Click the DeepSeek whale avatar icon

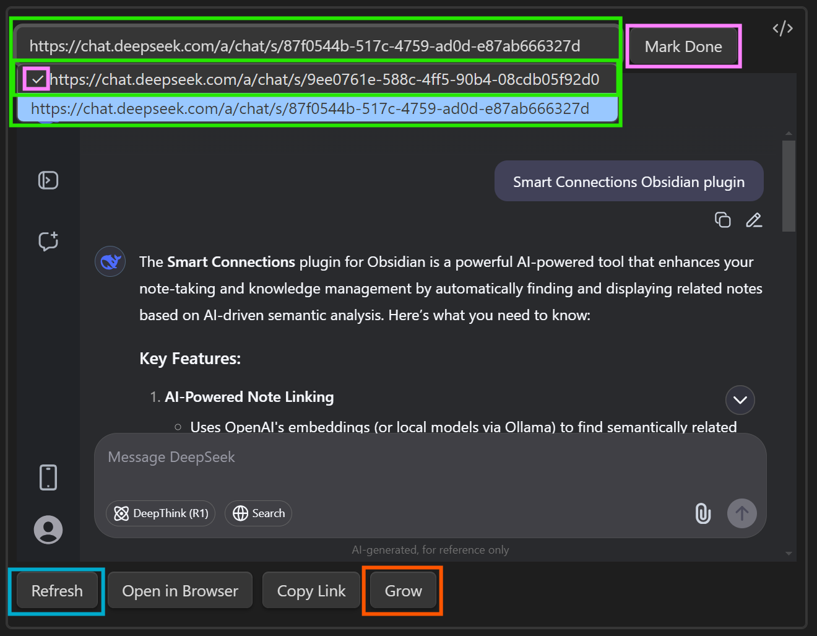110,262
